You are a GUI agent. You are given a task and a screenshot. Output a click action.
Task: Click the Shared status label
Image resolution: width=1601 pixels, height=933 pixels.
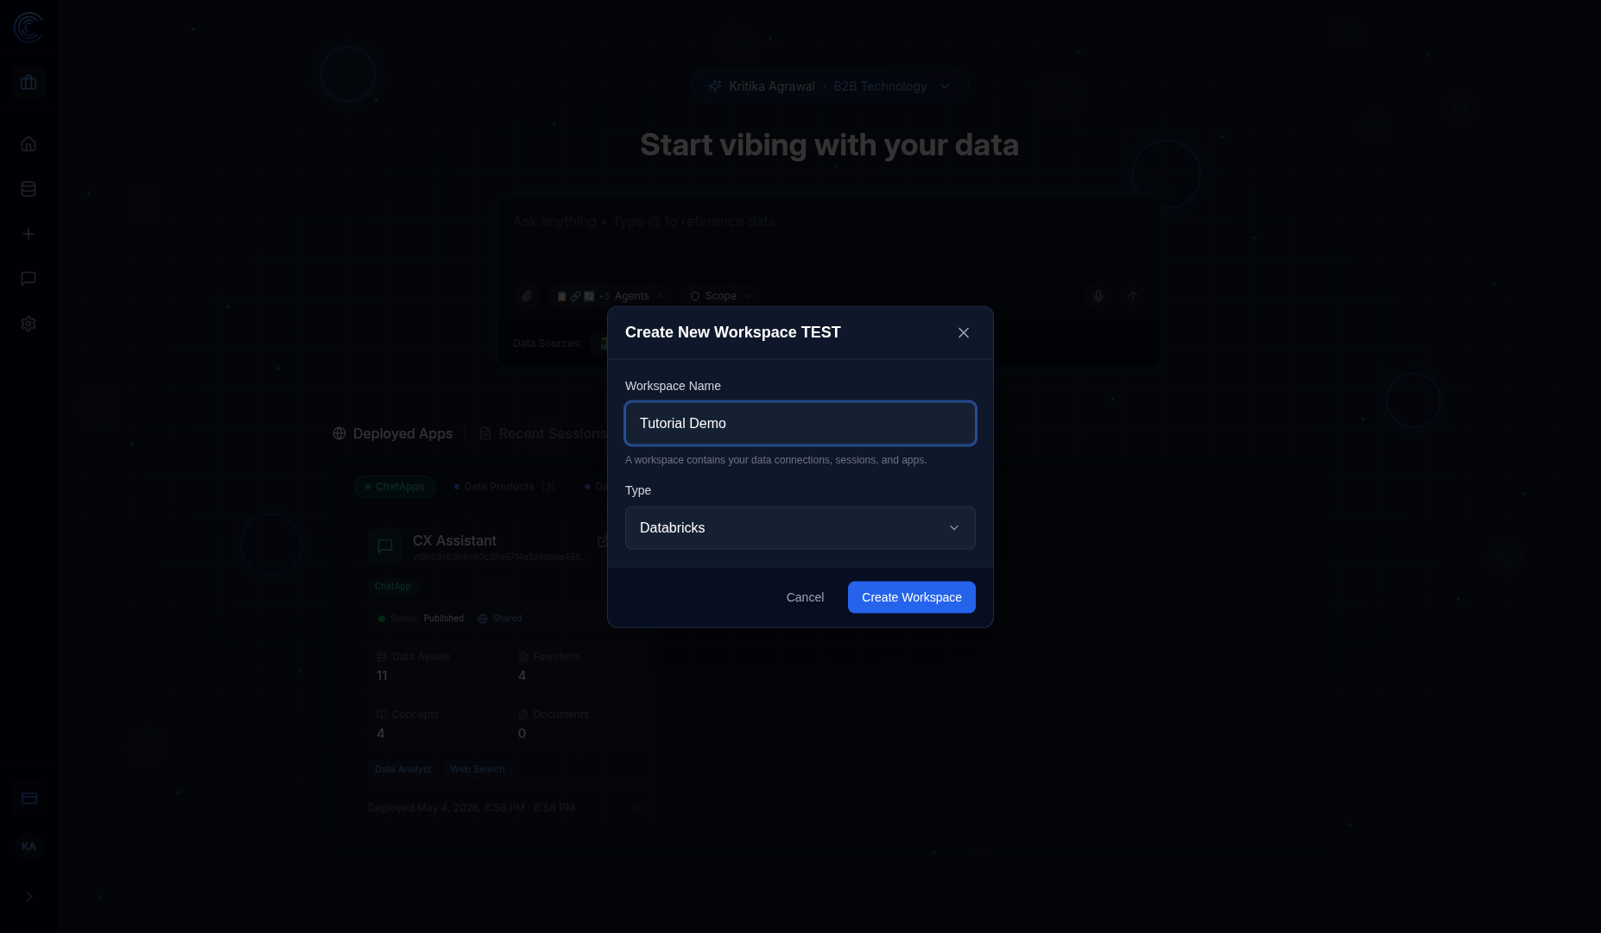pyautogui.click(x=500, y=619)
